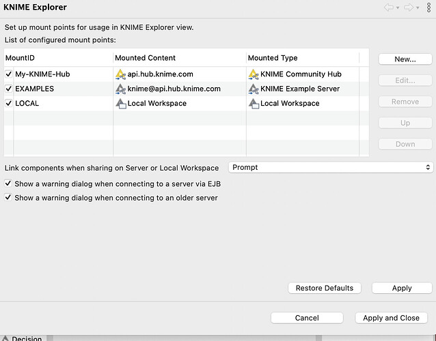Click the New... button
436x341 pixels.
(x=405, y=59)
